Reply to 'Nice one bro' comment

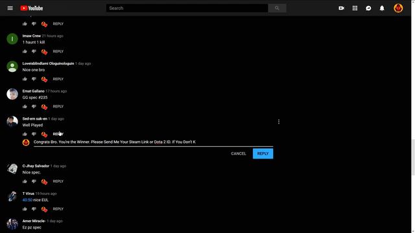[x=58, y=79]
